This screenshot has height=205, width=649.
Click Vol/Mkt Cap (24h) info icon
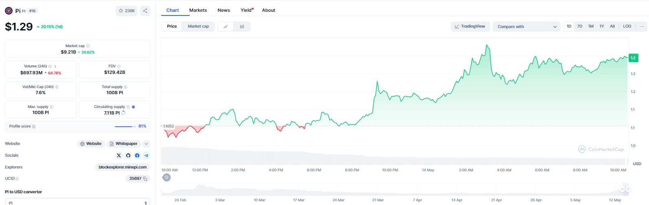(57, 87)
